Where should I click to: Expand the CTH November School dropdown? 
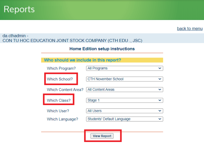pos(124,79)
